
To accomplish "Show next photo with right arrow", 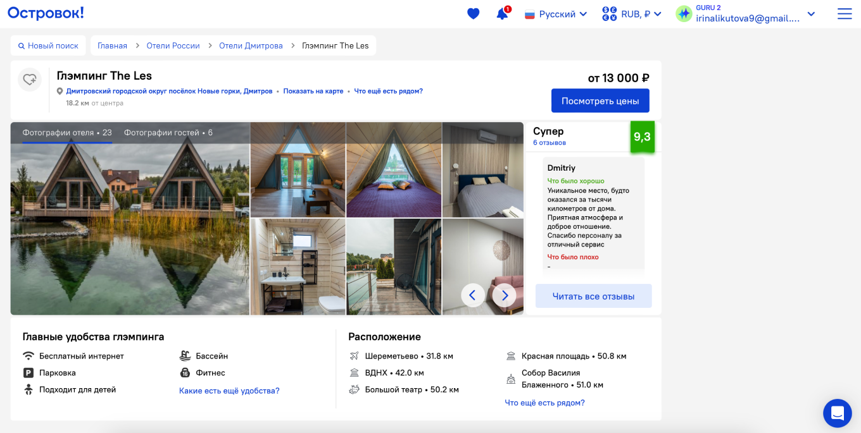I will pos(505,295).
